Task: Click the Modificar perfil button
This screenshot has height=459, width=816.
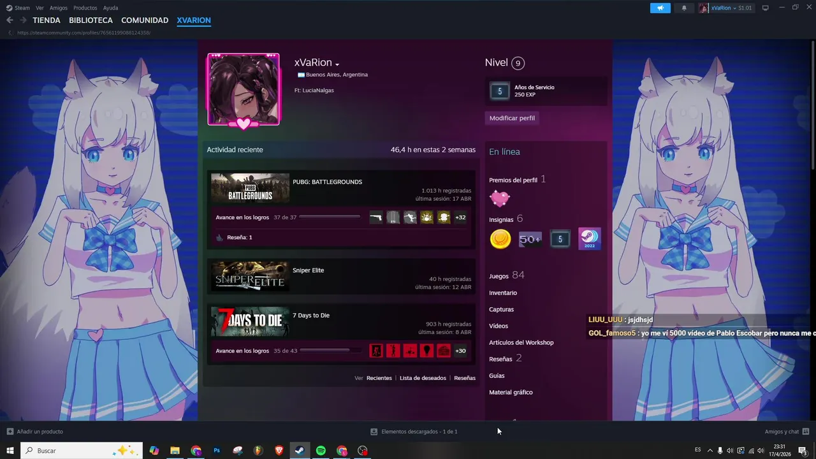Action: [512, 118]
